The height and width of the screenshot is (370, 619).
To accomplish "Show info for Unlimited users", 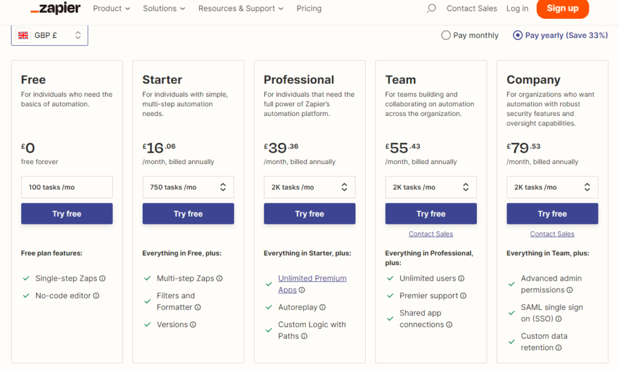I will point(461,279).
